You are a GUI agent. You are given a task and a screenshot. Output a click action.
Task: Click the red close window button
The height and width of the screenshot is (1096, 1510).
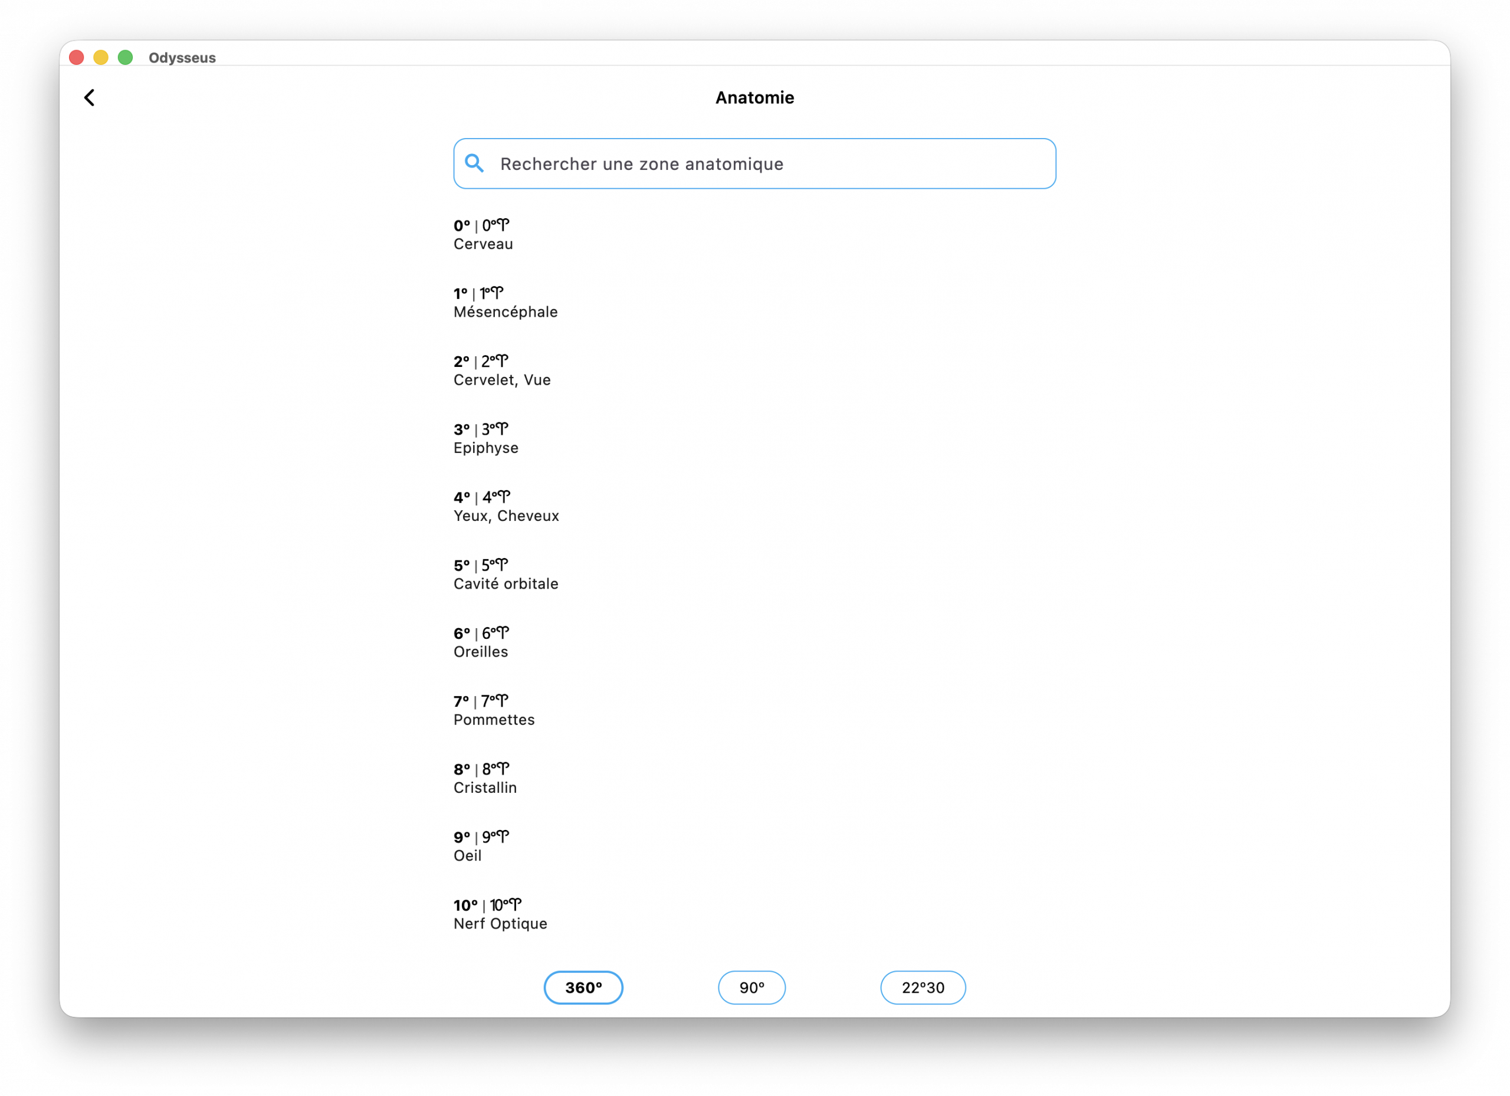click(x=77, y=58)
